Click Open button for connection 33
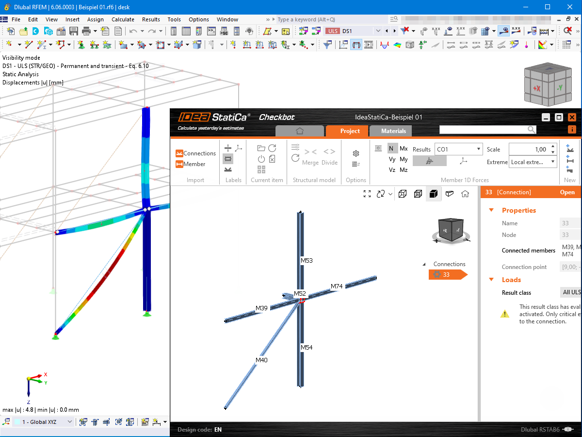Viewport: 582px width, 437px height. (567, 192)
